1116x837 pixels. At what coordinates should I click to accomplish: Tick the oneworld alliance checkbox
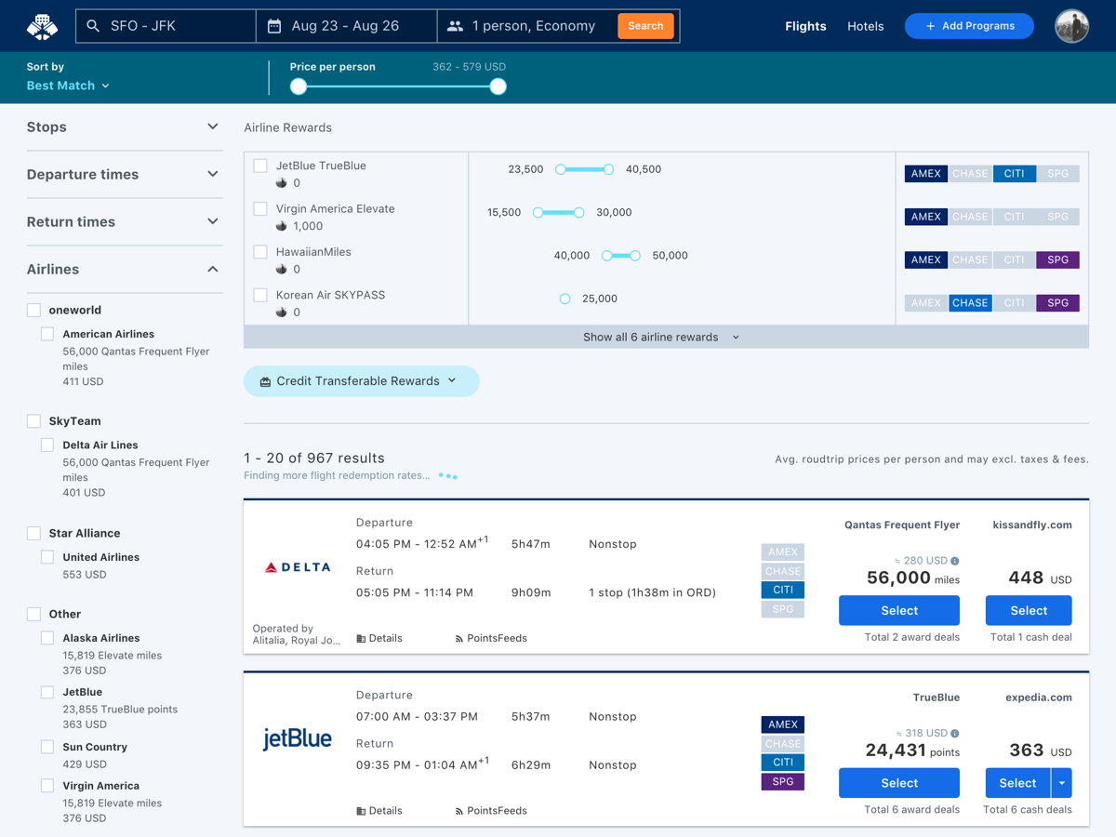[x=33, y=310]
